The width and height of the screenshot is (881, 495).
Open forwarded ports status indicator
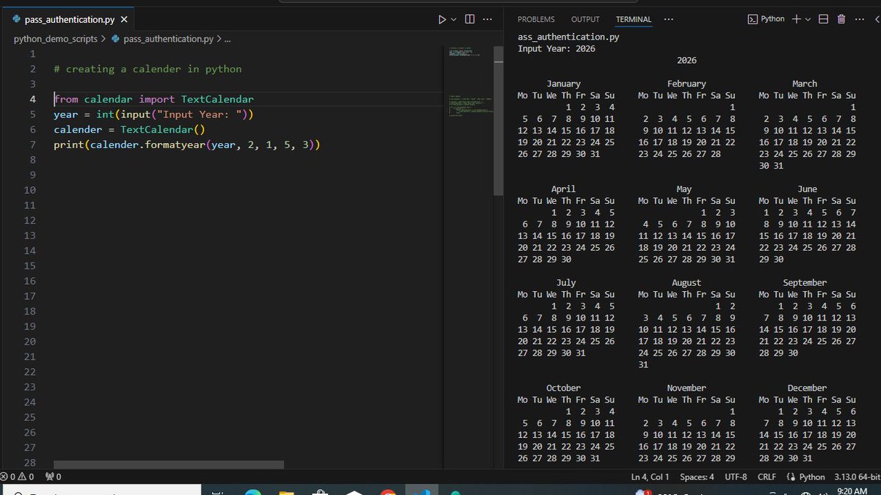coord(53,477)
